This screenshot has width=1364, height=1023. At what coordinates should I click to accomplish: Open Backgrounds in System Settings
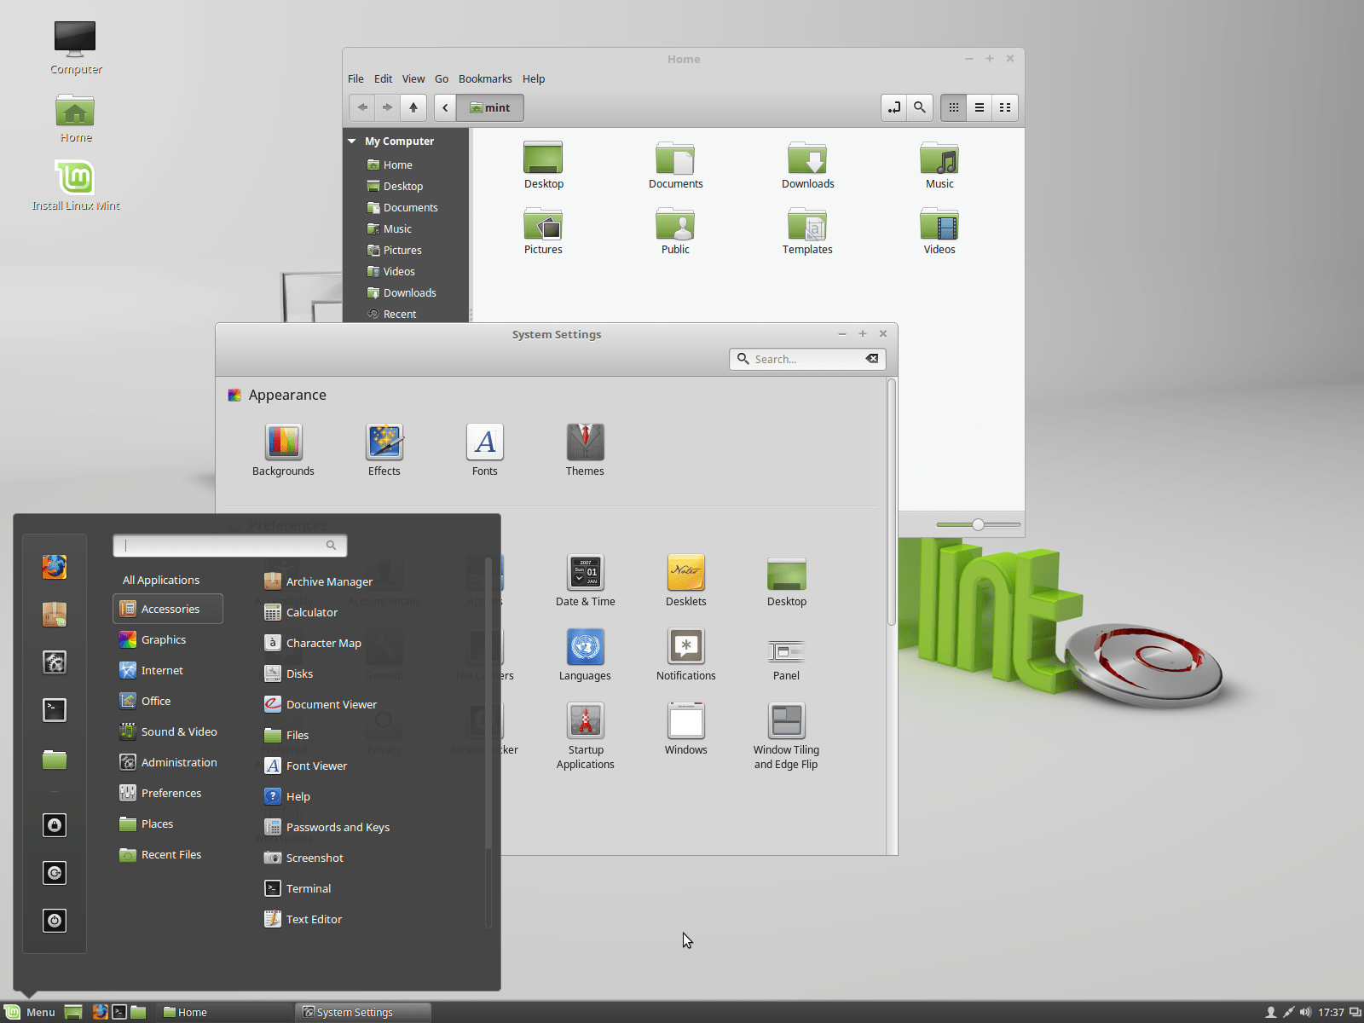click(x=283, y=450)
